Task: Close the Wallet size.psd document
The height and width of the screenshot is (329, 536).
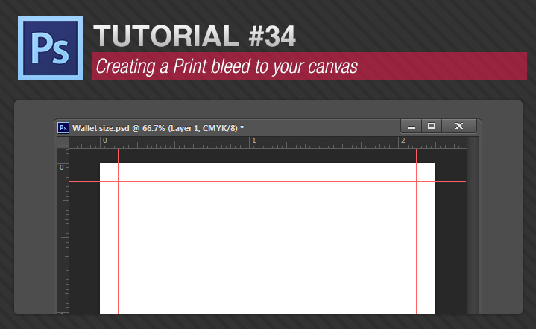Action: pyautogui.click(x=459, y=127)
